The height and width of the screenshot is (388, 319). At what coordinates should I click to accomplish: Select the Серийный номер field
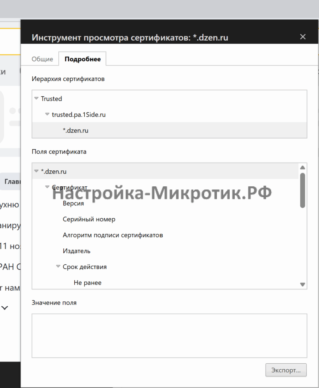[89, 219]
